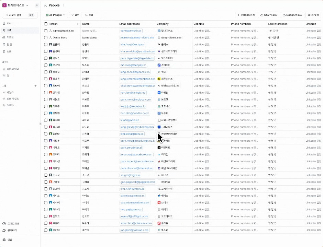Click the CSV 업로드 button
Screen dimensions: 323x247
point(269,15)
